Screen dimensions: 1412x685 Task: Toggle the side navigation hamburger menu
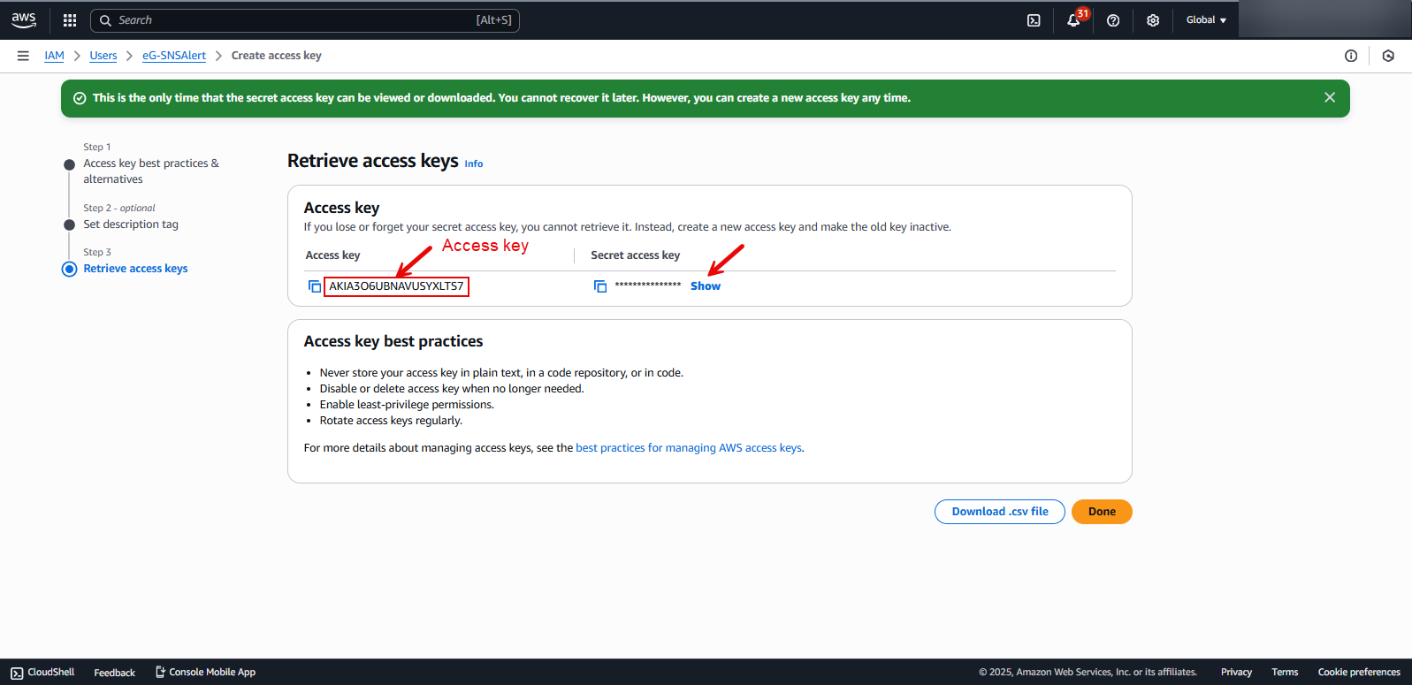click(23, 56)
